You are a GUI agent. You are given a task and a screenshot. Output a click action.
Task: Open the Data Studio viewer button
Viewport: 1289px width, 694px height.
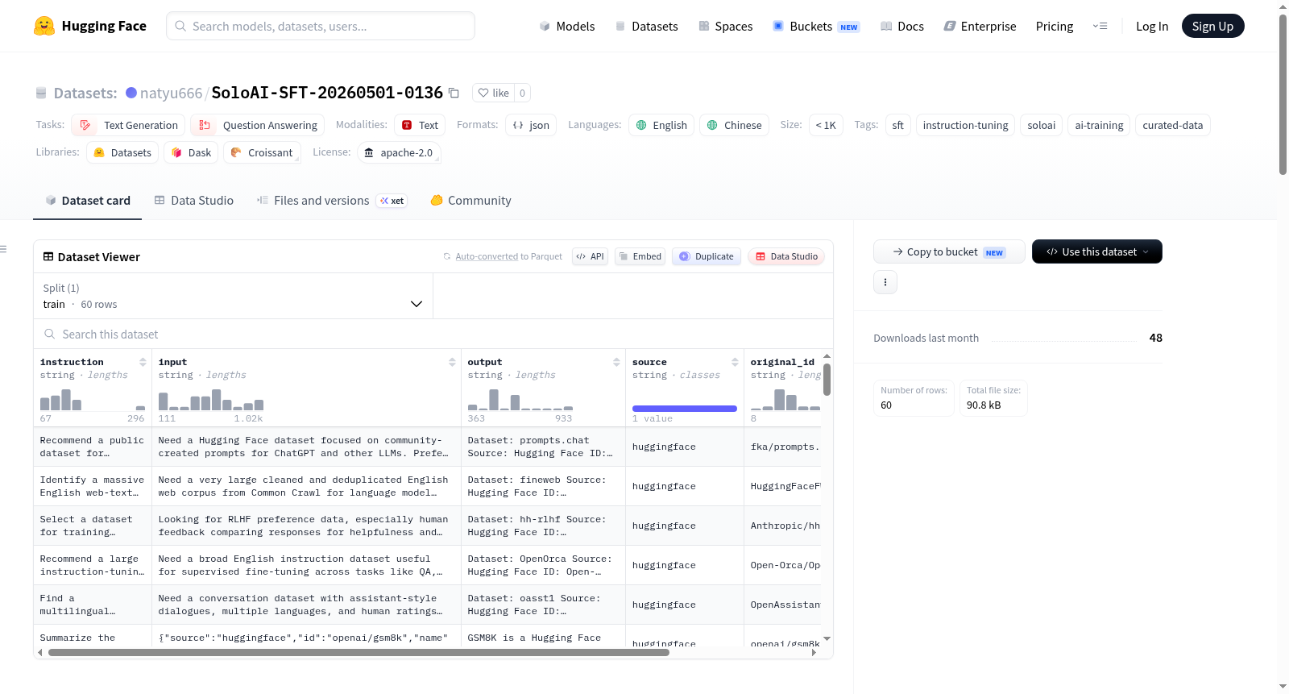pyautogui.click(x=786, y=256)
